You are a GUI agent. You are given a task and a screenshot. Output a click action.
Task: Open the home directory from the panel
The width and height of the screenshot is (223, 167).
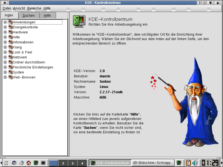click(29, 163)
